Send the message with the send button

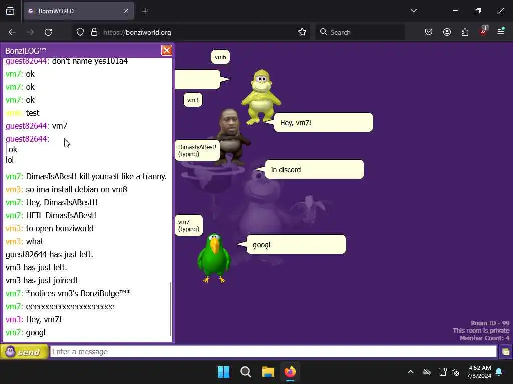(24, 352)
